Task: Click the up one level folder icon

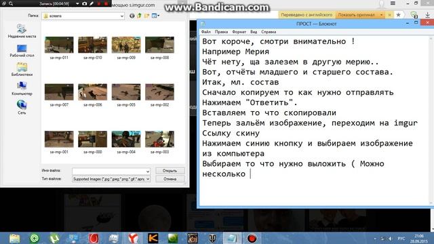Action: (x=140, y=16)
